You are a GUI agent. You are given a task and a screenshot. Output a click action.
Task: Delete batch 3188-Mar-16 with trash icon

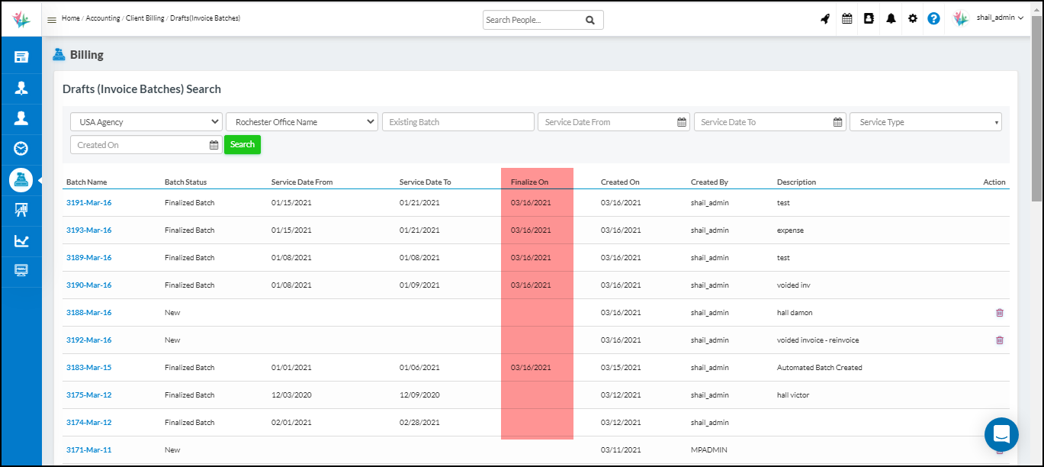pos(1000,313)
